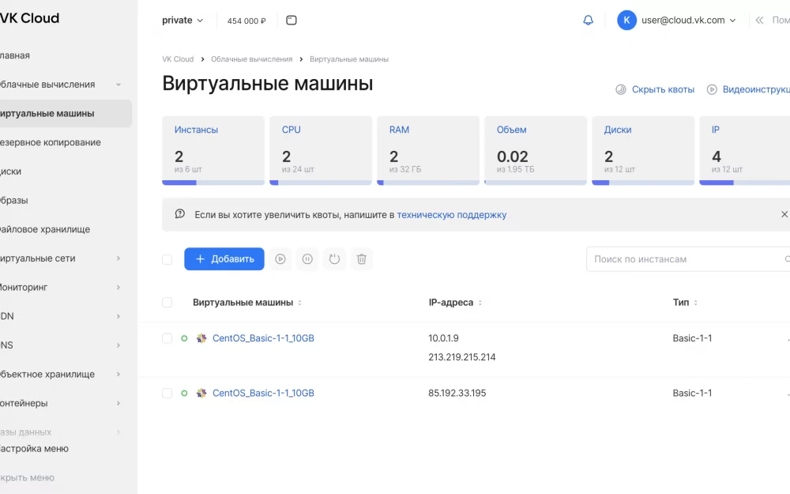The image size is (790, 494).
Task: Tick the checkbox next to Добавить button
Action: (167, 258)
